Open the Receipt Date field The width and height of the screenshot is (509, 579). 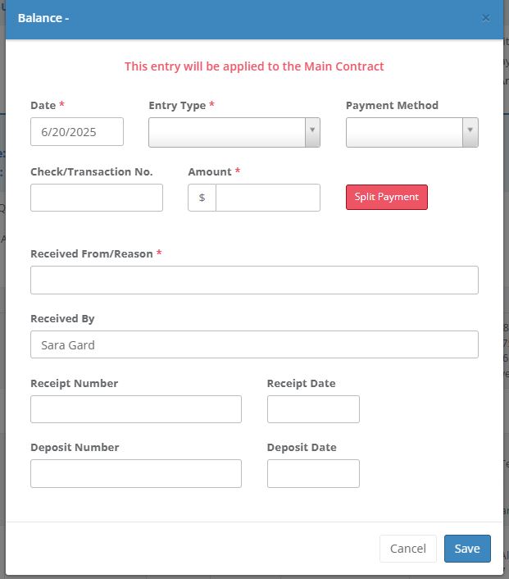313,409
